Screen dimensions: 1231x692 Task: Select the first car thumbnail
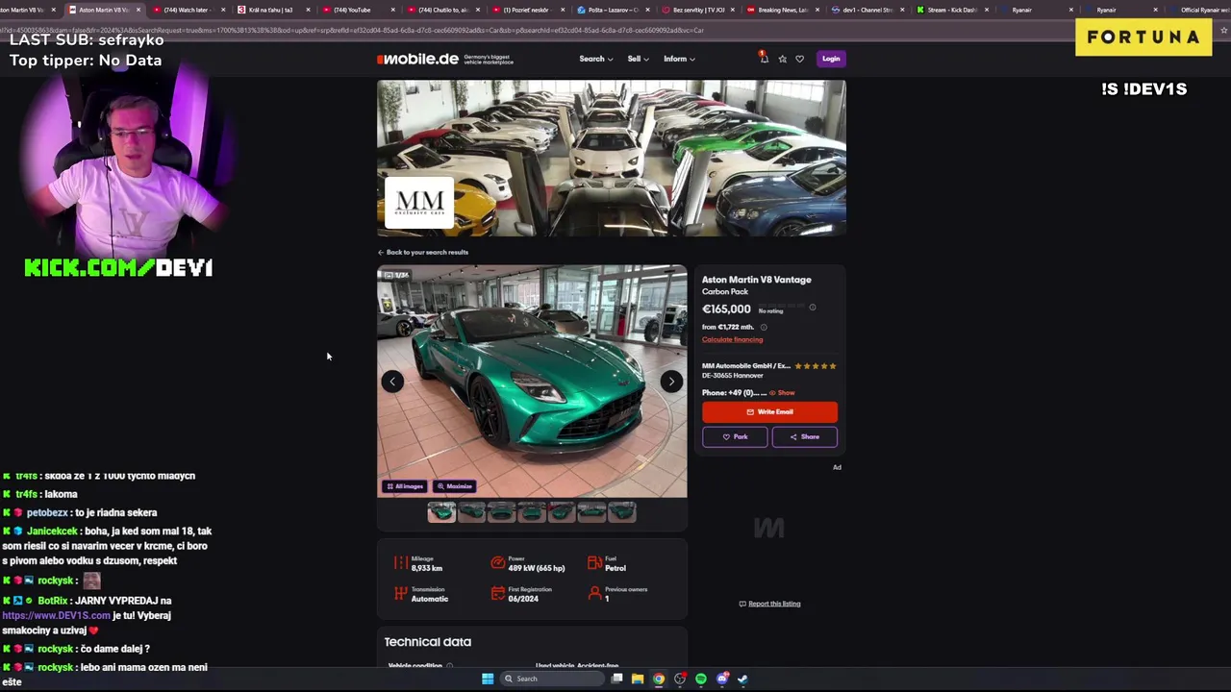pyautogui.click(x=441, y=512)
